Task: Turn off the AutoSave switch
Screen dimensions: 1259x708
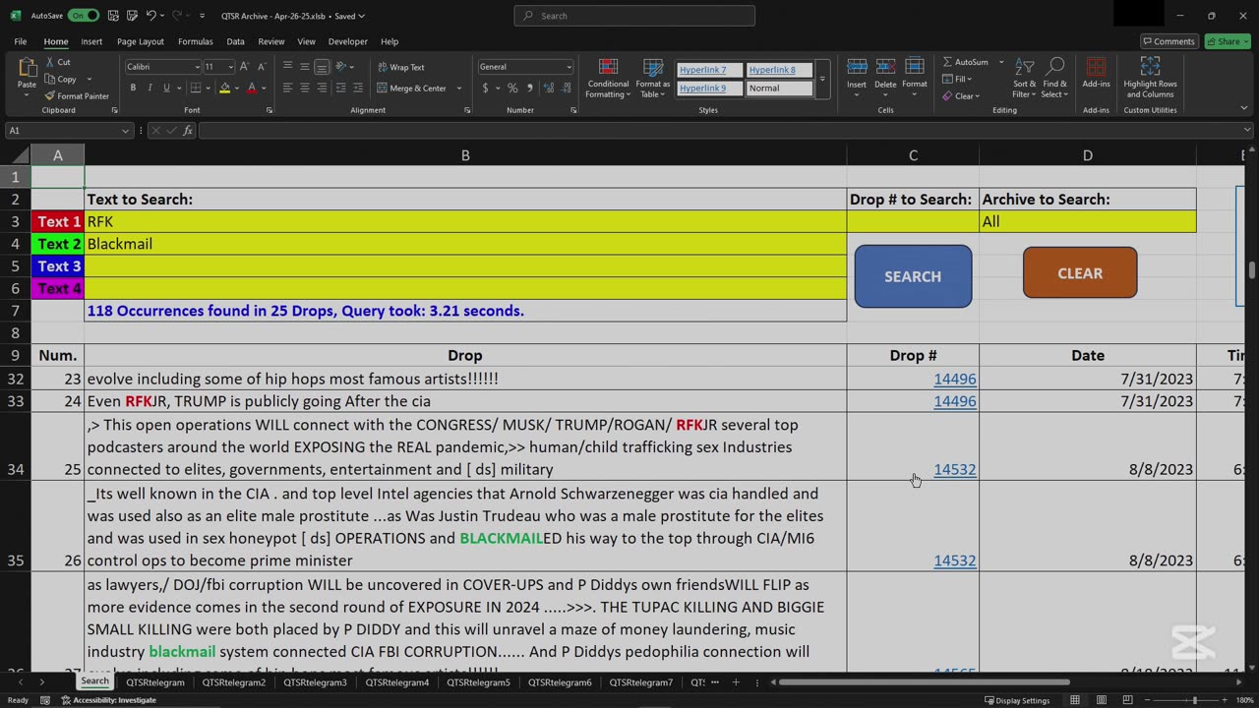Action: point(83,16)
